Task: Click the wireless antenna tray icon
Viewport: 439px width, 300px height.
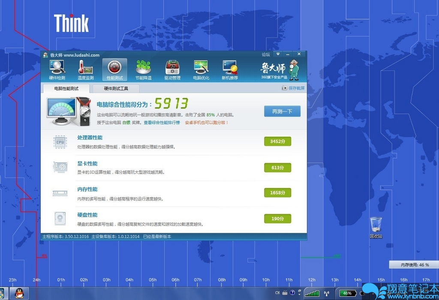Action: [x=326, y=293]
